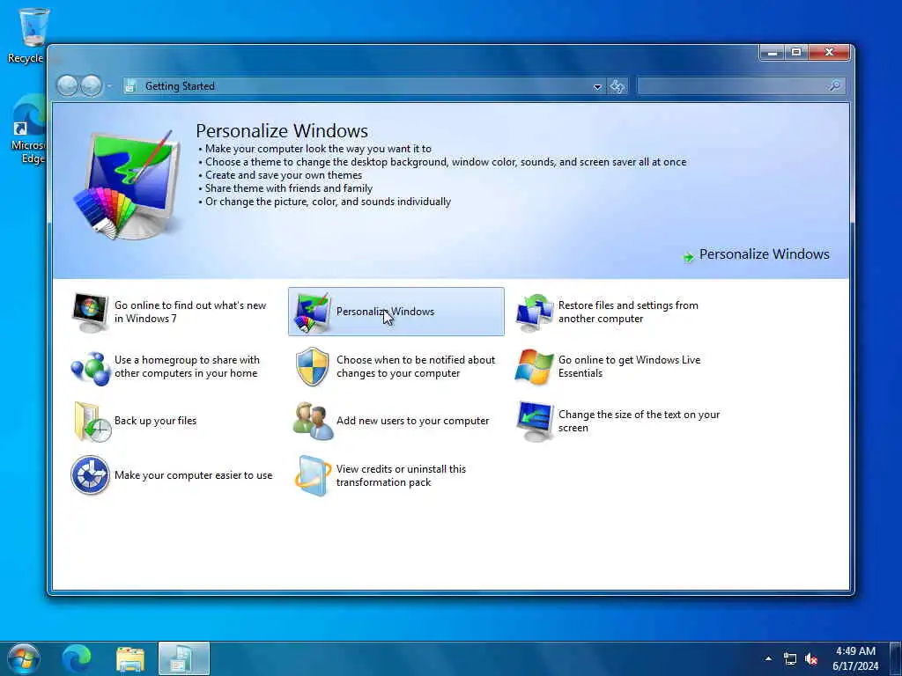Expand the address bar dropdown arrow
The width and height of the screenshot is (902, 676).
coord(597,87)
